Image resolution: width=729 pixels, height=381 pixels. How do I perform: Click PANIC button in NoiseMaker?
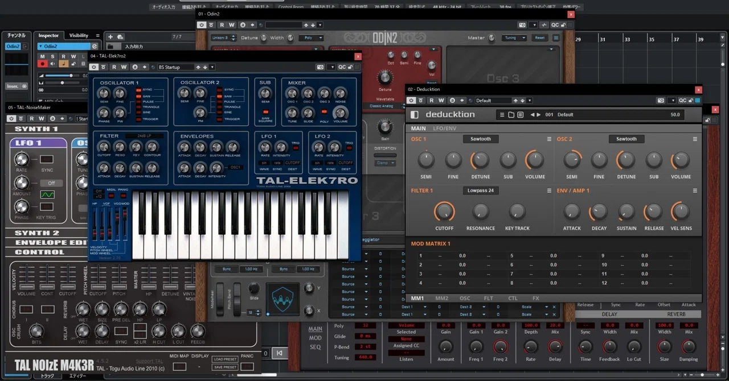[x=247, y=367]
